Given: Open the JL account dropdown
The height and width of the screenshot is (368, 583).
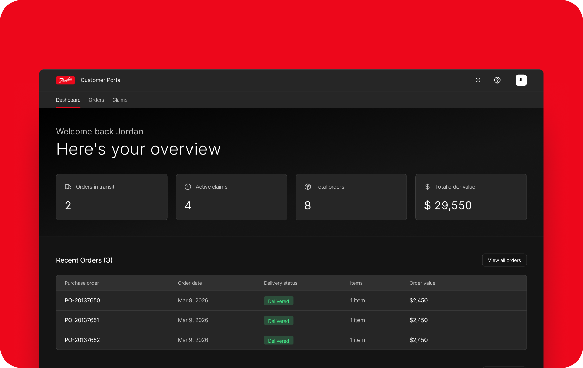Looking at the screenshot, I should [x=521, y=80].
